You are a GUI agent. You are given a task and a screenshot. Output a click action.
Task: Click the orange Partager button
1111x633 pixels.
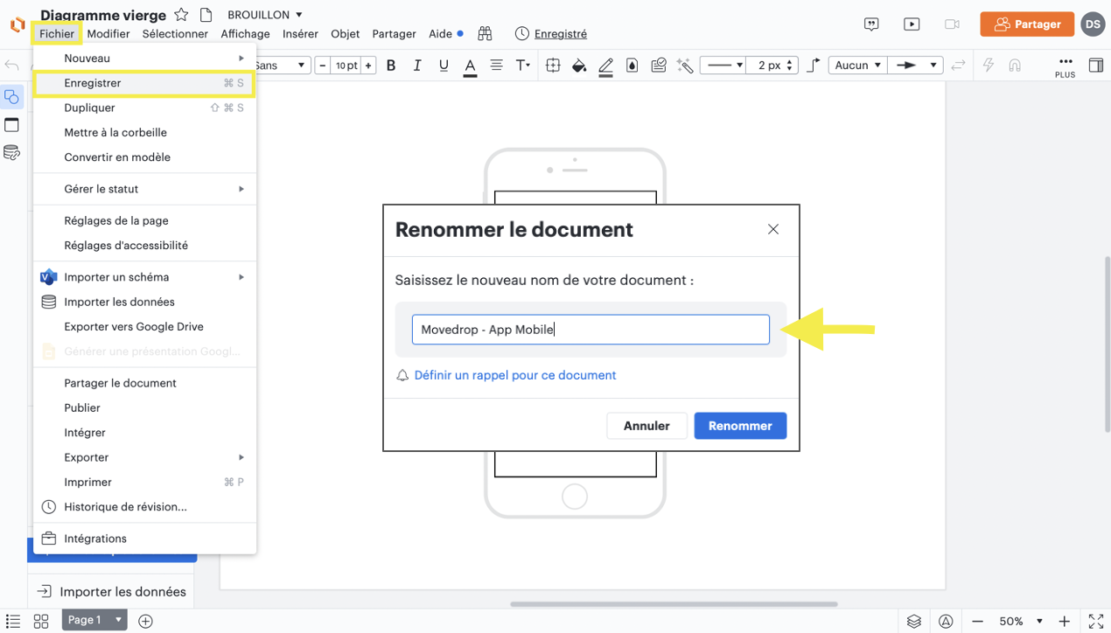(1027, 24)
